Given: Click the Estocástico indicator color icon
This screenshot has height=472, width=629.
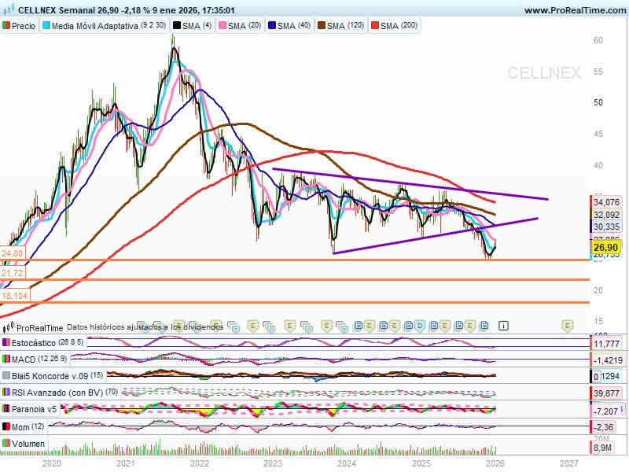Looking at the screenshot, I should 7,343.
